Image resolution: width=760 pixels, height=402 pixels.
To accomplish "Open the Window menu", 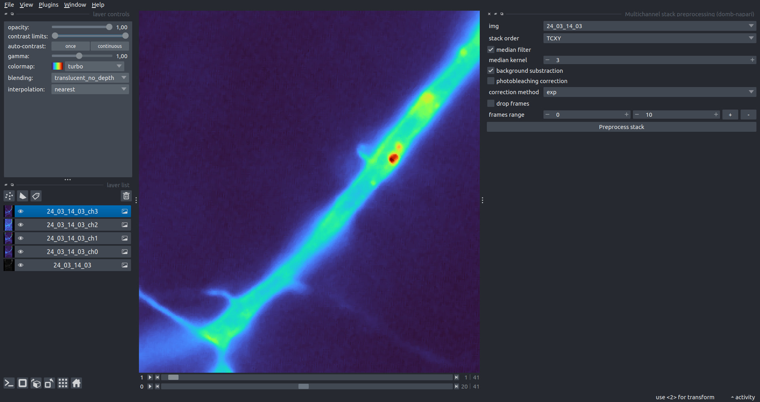I will [x=75, y=5].
